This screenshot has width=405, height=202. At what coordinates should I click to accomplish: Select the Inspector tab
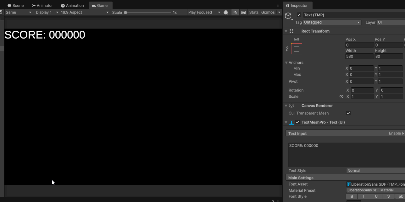click(297, 5)
